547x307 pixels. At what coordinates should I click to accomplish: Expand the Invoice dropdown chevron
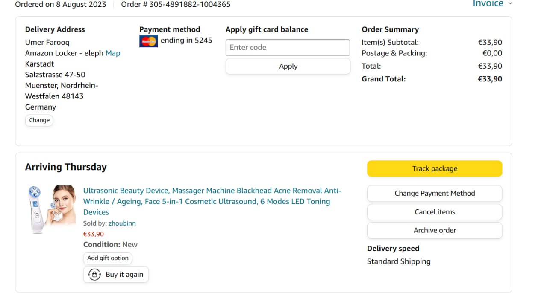click(x=510, y=4)
